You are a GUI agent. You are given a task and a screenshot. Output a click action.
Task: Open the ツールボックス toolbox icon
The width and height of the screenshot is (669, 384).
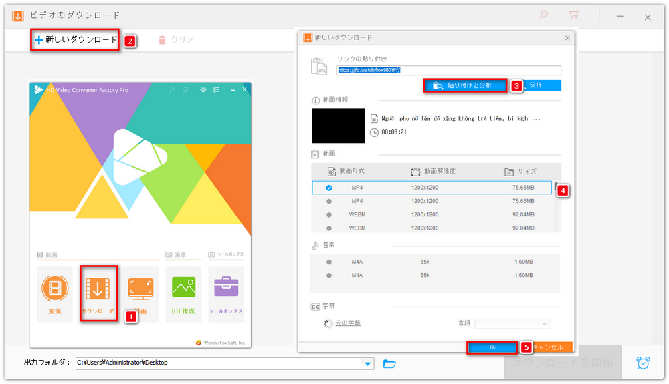226,293
